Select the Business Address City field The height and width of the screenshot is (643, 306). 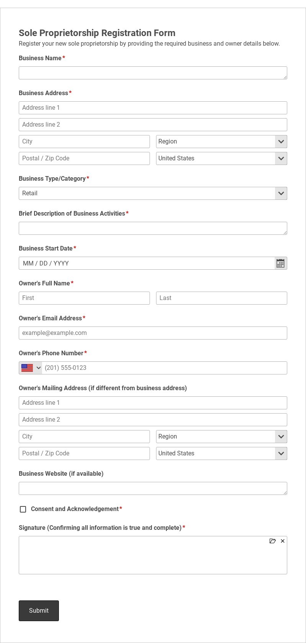(84, 142)
